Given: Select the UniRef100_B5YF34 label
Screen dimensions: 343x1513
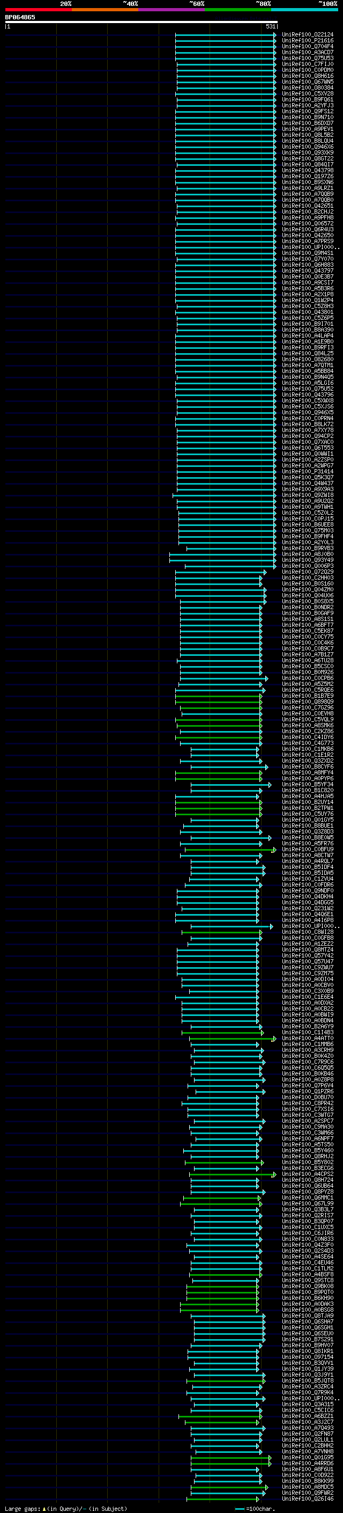Looking at the screenshot, I should tap(307, 784).
